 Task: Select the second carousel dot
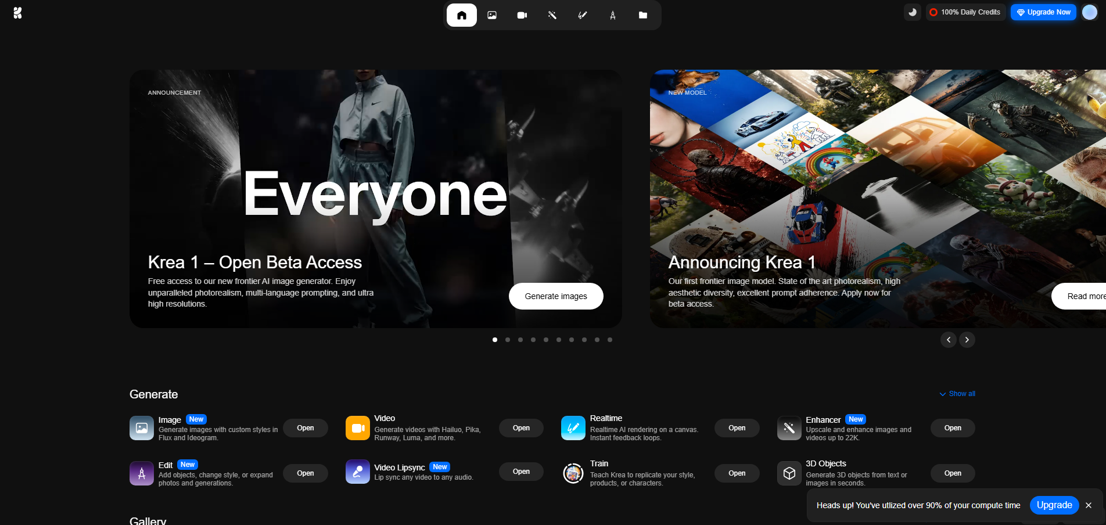click(508, 340)
